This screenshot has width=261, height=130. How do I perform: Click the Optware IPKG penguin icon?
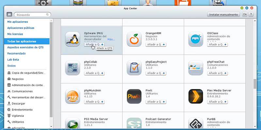point(72,39)
